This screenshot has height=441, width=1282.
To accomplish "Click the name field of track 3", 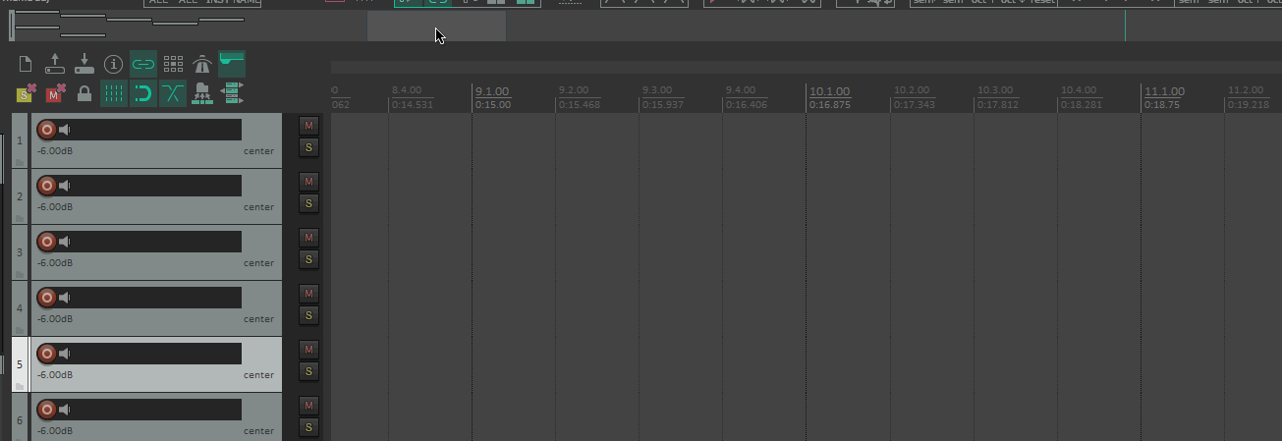I will [x=157, y=242].
